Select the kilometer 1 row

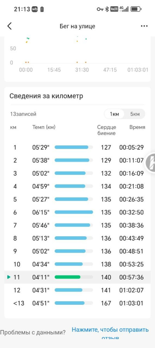pos(77,148)
